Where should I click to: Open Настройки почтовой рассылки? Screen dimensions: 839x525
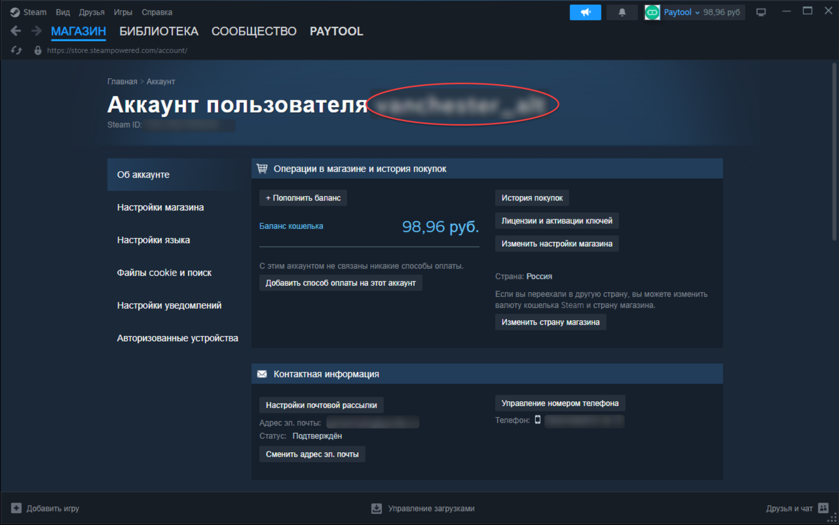pos(321,405)
